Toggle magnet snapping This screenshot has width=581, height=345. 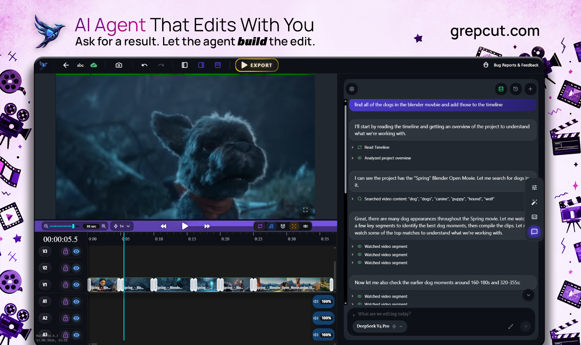pyautogui.click(x=283, y=226)
